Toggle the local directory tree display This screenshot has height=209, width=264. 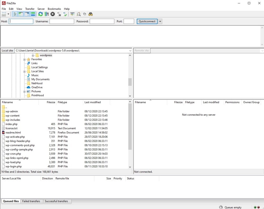(21, 14)
